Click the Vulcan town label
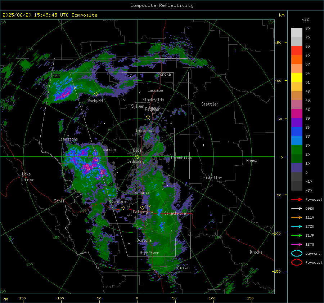324x303 pixels. coord(183,268)
